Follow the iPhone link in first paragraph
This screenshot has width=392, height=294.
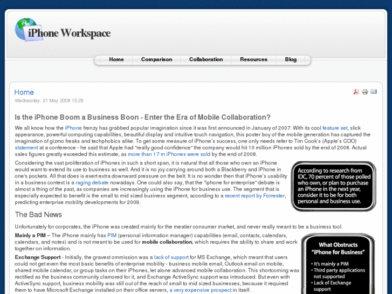(x=73, y=128)
